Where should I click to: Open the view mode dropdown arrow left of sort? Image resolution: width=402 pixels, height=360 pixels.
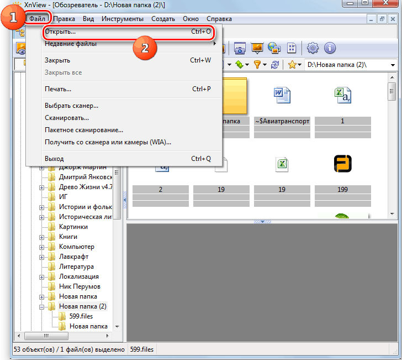(x=230, y=65)
